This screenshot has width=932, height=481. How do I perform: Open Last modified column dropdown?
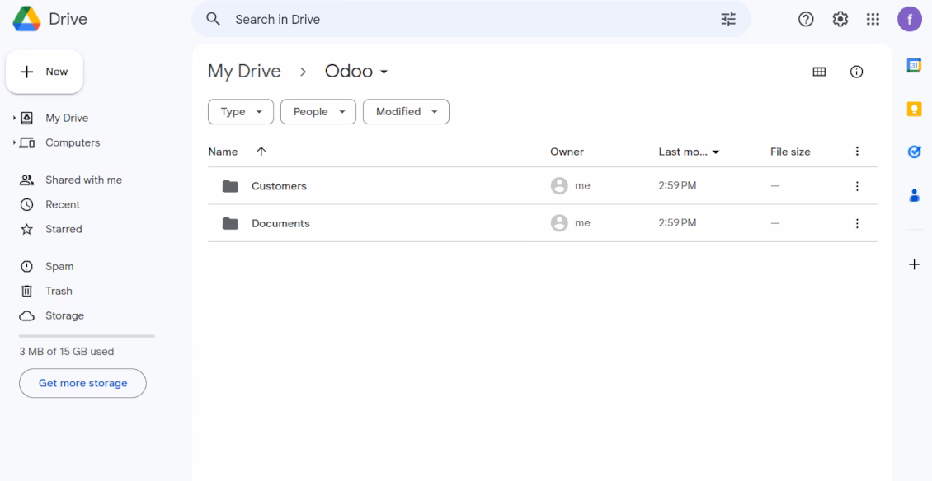pos(716,152)
